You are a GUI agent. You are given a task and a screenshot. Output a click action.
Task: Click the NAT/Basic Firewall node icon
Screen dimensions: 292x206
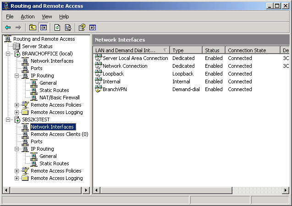(x=34, y=98)
